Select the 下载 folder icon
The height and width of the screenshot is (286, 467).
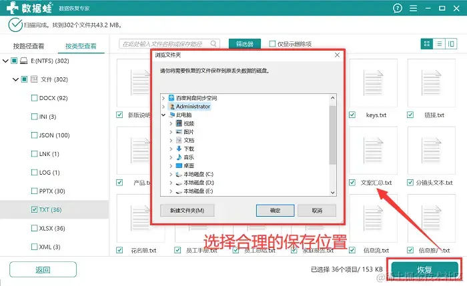179,149
